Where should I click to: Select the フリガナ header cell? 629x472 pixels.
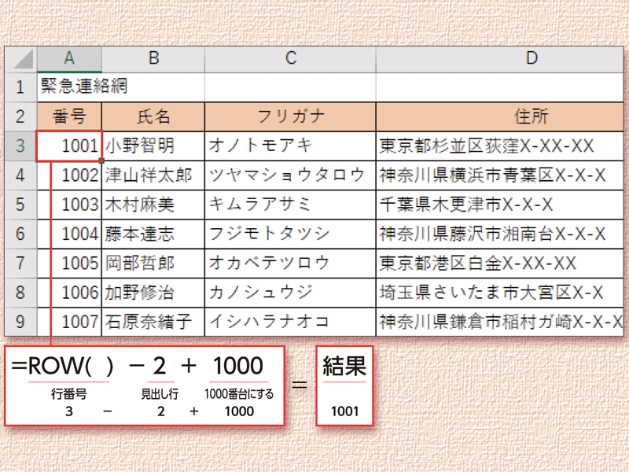click(x=290, y=116)
